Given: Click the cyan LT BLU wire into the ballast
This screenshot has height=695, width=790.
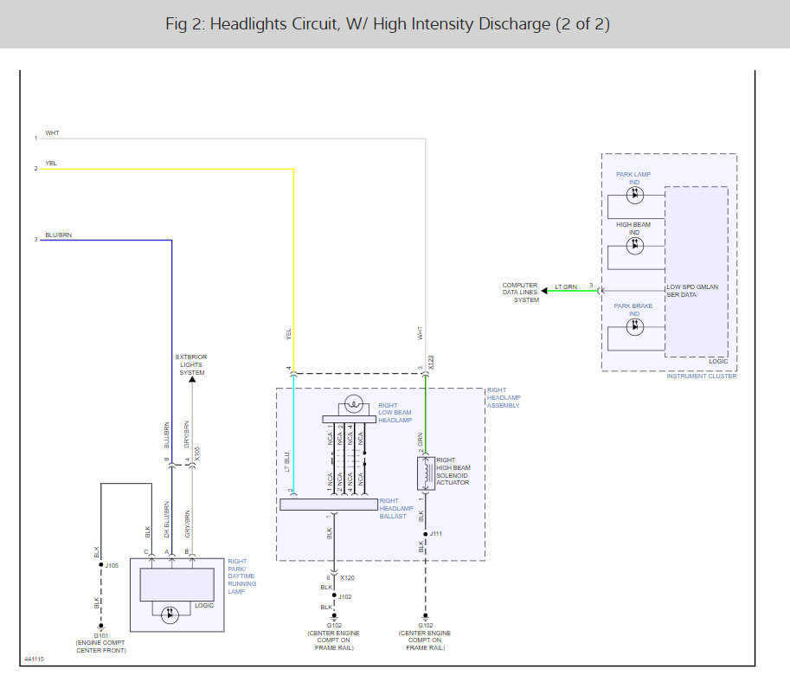Looking at the screenshot, I should click(293, 434).
